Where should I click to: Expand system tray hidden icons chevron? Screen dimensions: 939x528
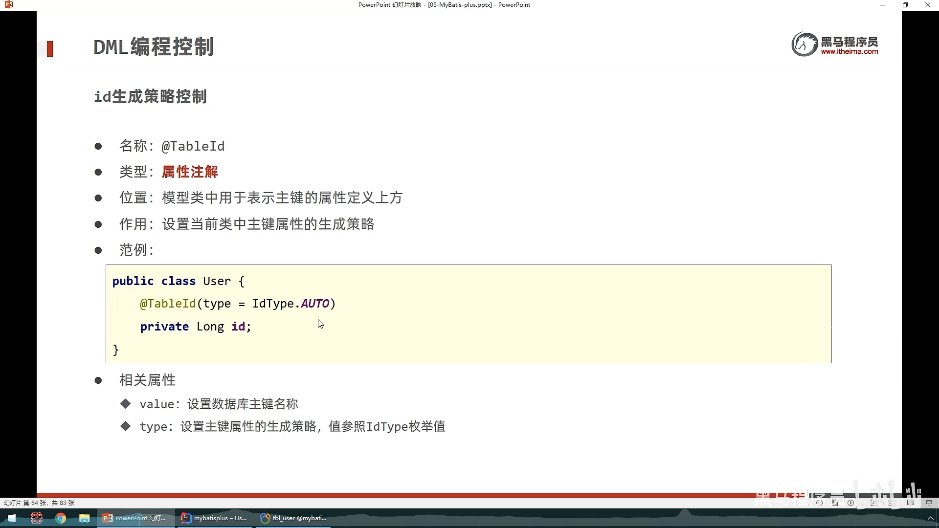[x=930, y=518]
